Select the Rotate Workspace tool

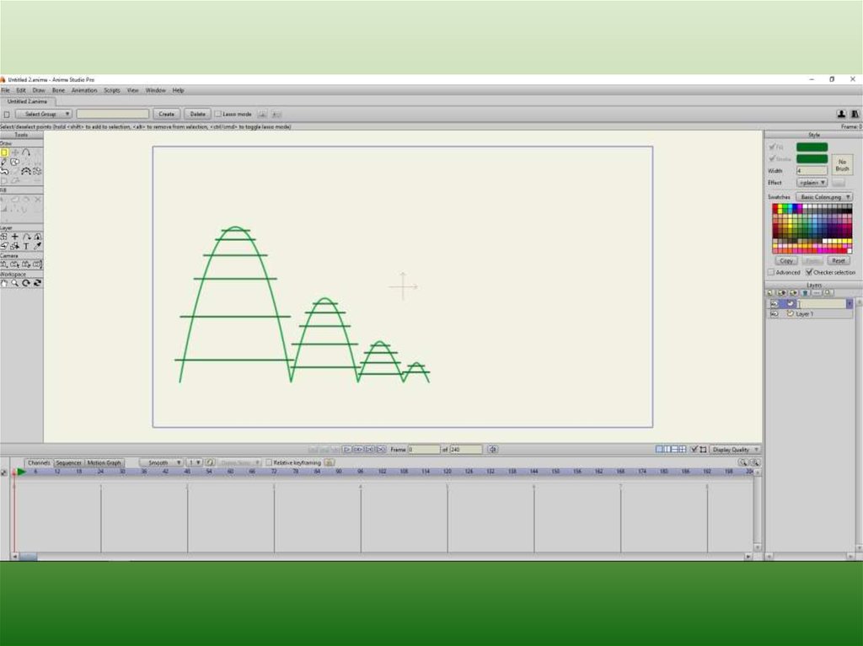26,283
